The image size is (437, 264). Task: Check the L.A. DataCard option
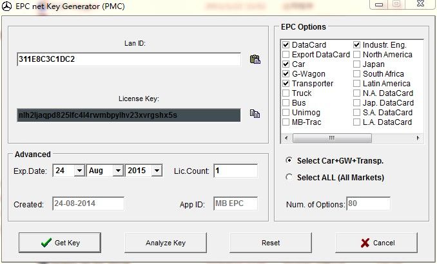[356, 122]
